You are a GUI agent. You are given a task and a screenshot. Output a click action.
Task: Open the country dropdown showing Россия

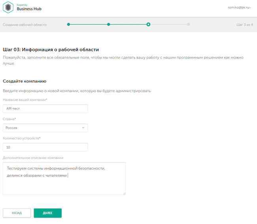[45, 128]
